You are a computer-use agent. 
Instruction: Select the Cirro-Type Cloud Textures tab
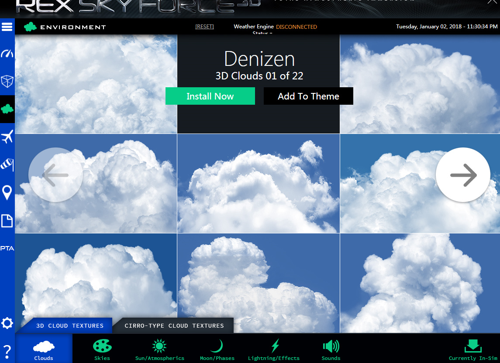pos(174,325)
